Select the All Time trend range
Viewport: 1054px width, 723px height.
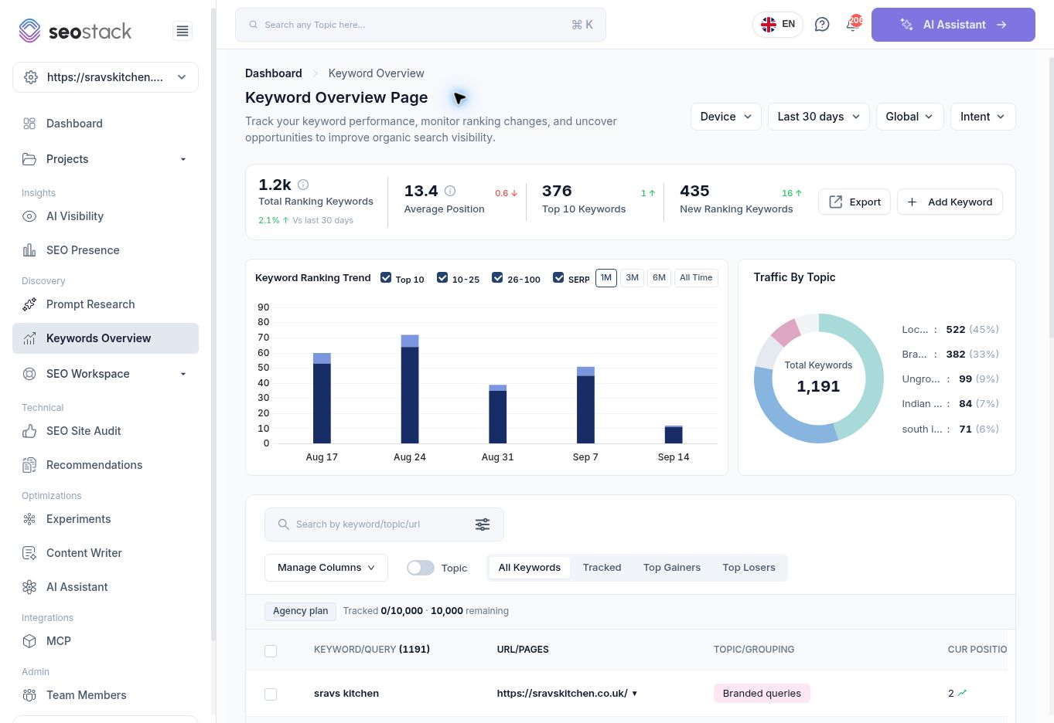click(x=696, y=278)
